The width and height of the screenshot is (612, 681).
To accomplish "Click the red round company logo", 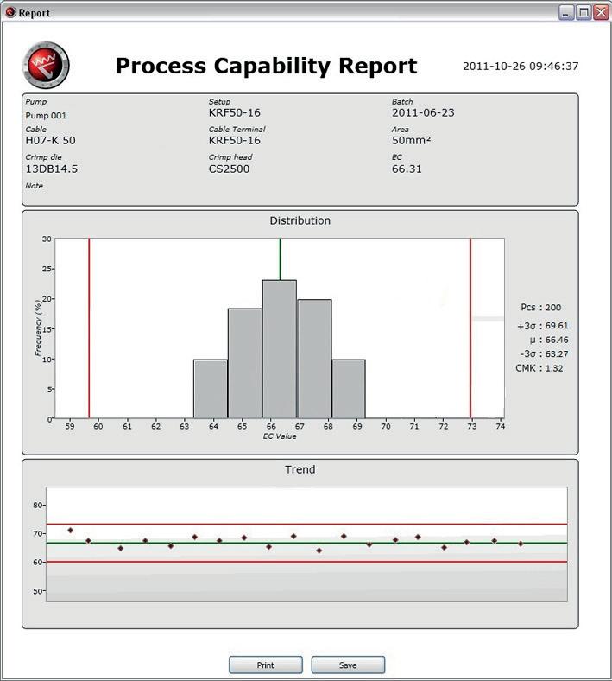I will tap(46, 65).
